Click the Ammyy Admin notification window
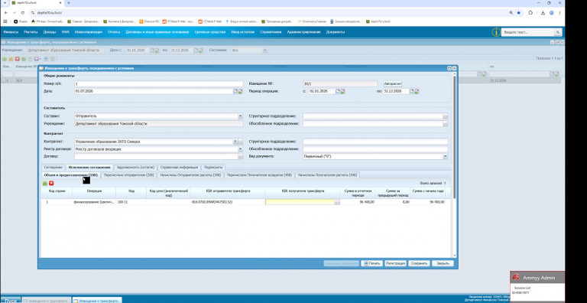587x303 pixels. pos(537,286)
